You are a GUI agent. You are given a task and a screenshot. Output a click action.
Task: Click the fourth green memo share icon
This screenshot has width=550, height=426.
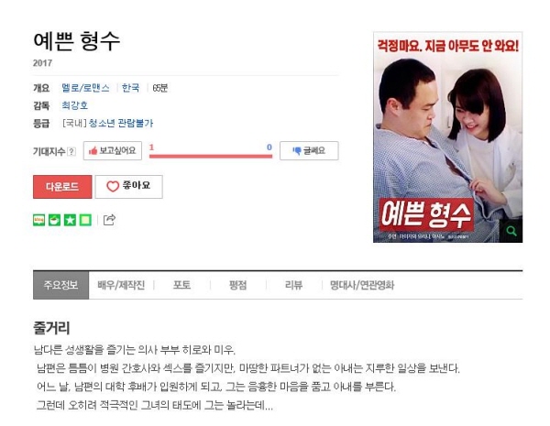pos(85,220)
